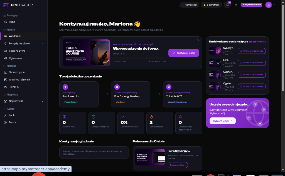Click the Skaner Cypher chart icon
Viewport: 285px width, 176px height.
tap(6, 72)
